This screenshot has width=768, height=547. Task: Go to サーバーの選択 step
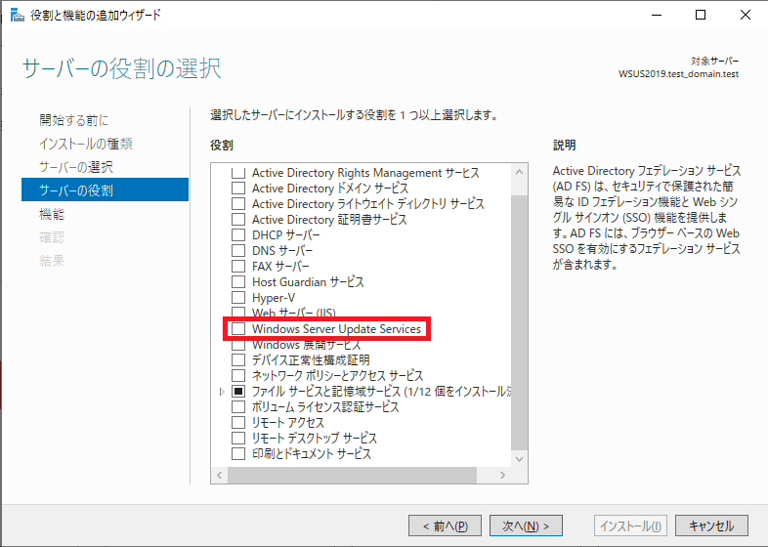[x=76, y=167]
